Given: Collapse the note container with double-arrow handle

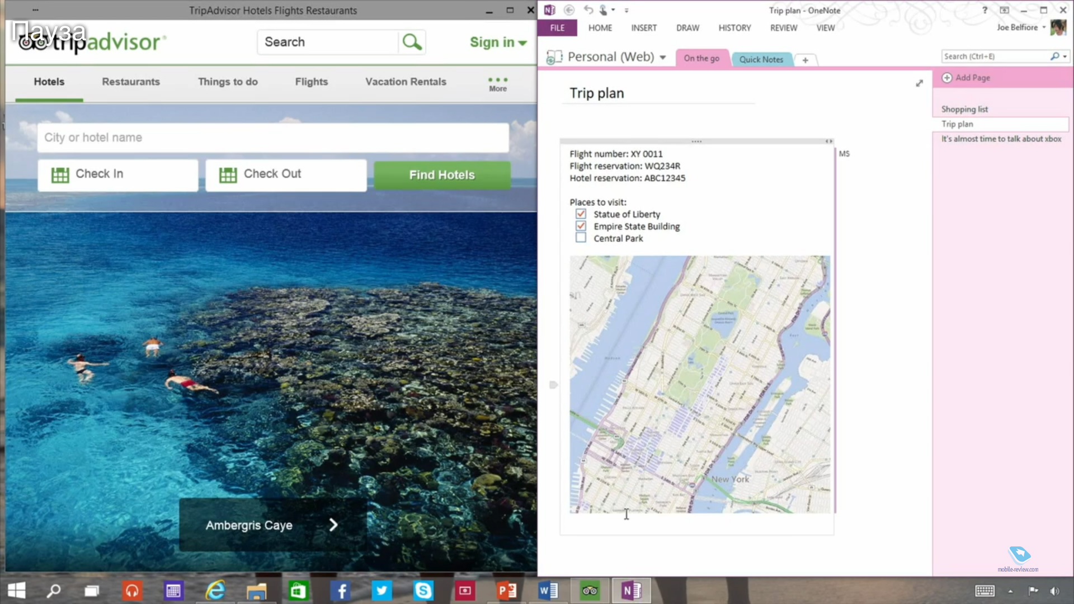Looking at the screenshot, I should tap(829, 141).
